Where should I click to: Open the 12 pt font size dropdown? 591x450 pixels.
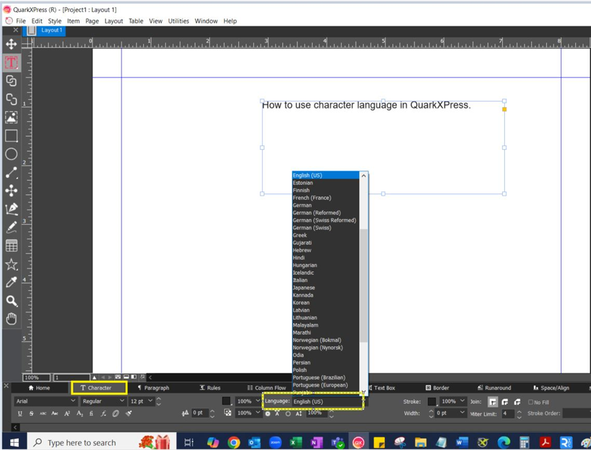point(149,401)
